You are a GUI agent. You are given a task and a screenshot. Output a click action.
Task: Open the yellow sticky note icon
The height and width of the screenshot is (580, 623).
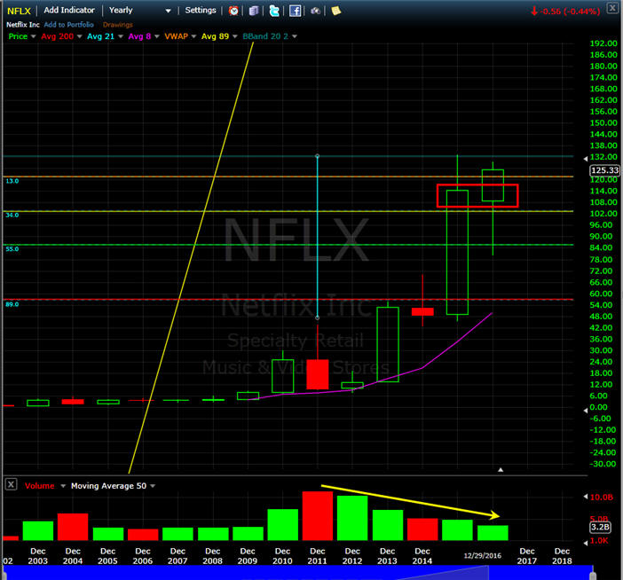(x=335, y=11)
